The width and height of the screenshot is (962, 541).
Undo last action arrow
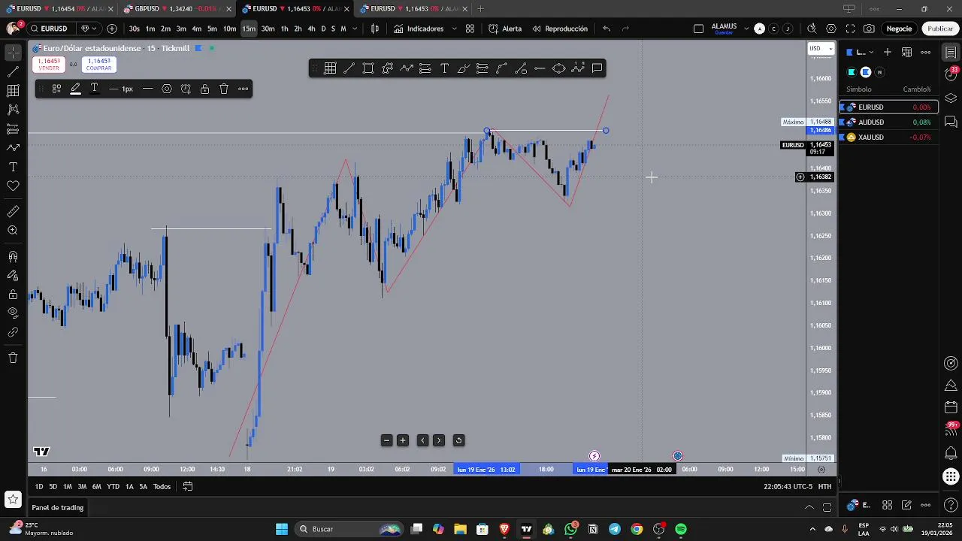pos(607,29)
